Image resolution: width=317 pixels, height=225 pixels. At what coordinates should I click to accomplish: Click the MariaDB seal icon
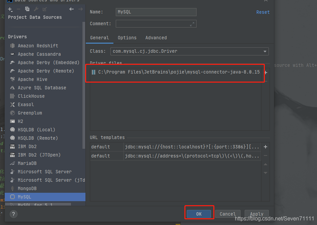tap(12, 163)
